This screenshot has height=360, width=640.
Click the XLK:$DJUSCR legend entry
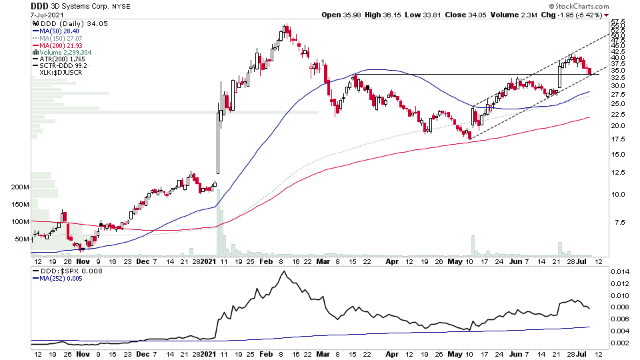coord(61,72)
